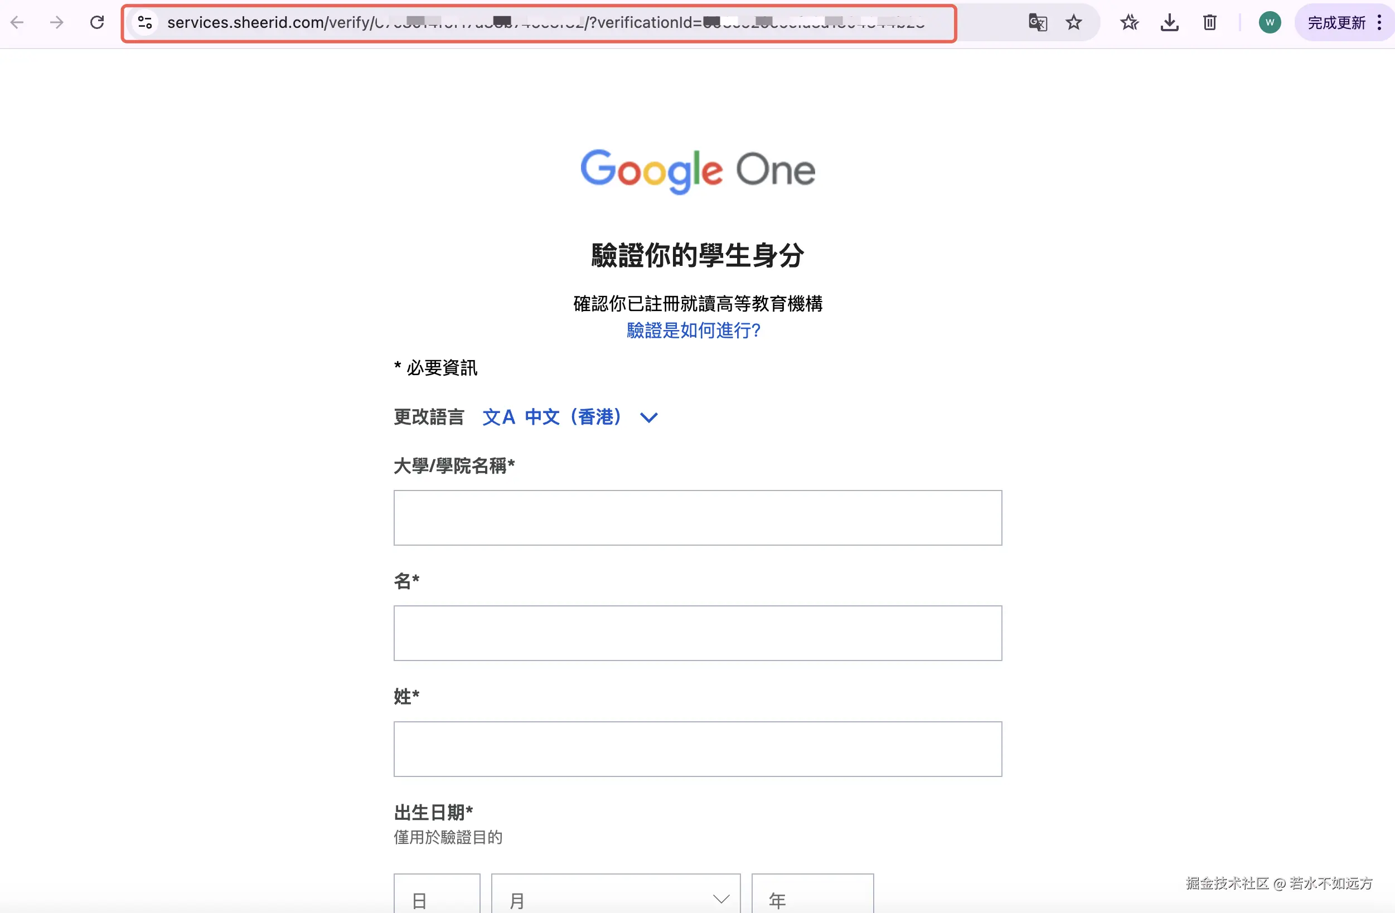Reload the verification page

click(98, 22)
